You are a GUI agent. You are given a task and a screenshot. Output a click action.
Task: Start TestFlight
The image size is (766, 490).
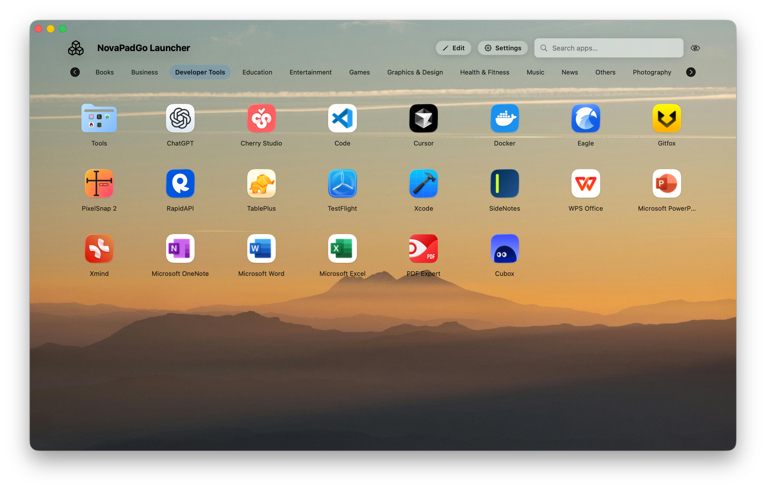[342, 184]
